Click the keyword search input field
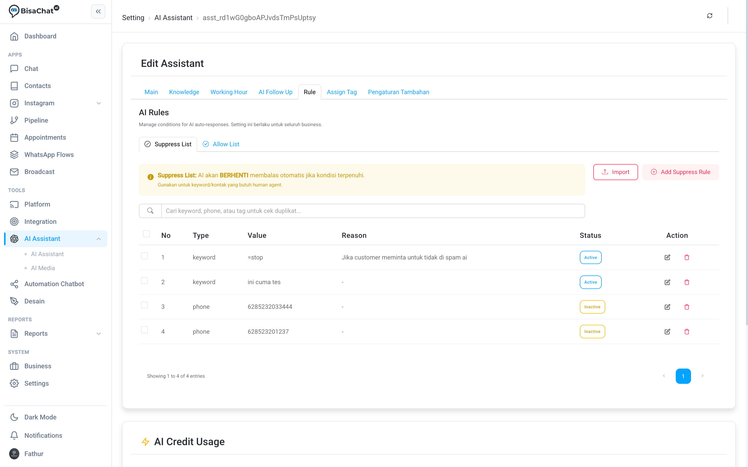Image resolution: width=748 pixels, height=467 pixels. pos(373,211)
